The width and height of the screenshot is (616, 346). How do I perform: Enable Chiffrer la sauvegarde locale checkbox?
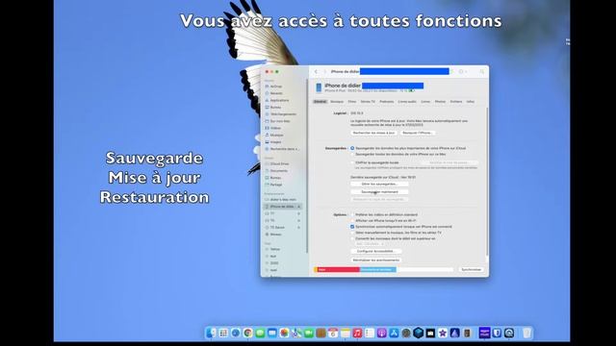(352, 162)
